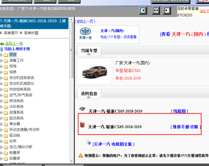The width and height of the screenshot is (209, 166).
Task: Expand the 导言 tree node
Action: pos(1,55)
